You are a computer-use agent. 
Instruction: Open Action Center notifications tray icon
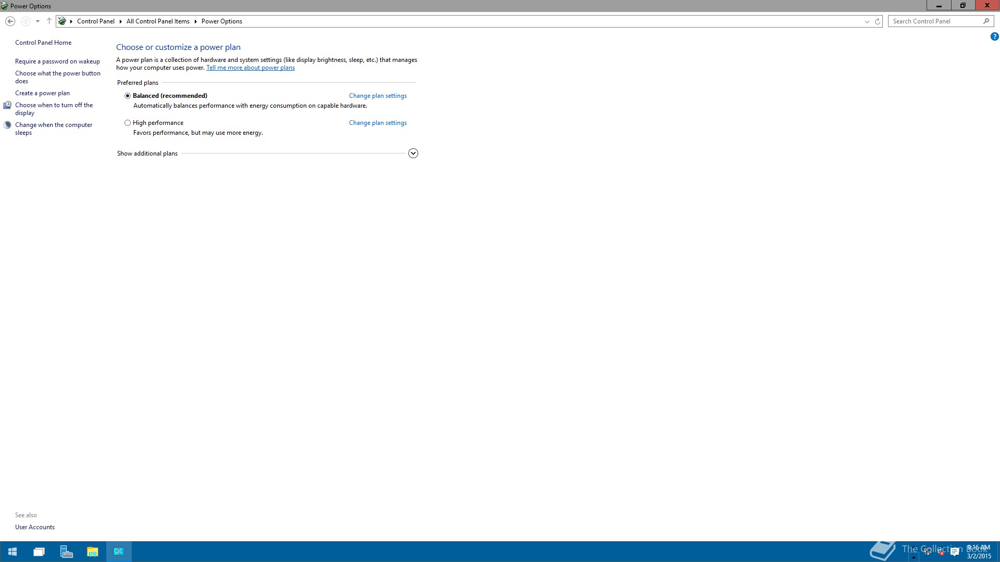click(955, 553)
